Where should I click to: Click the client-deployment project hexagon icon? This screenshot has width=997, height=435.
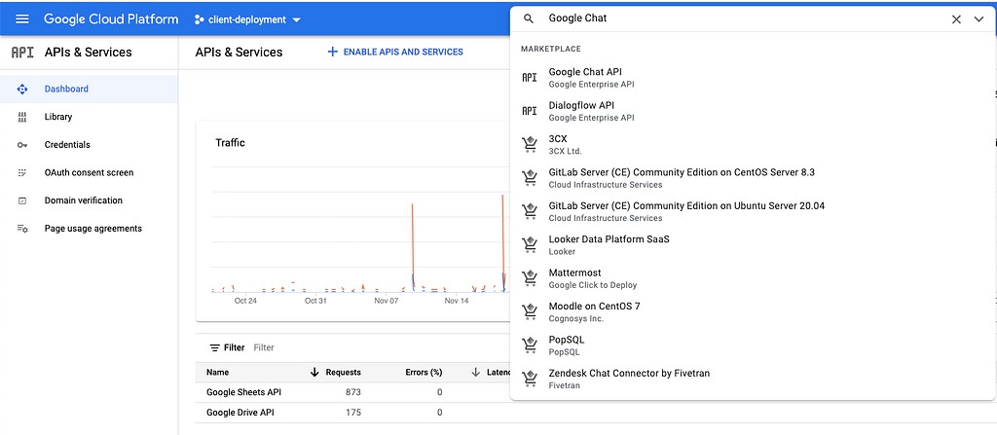pos(199,19)
